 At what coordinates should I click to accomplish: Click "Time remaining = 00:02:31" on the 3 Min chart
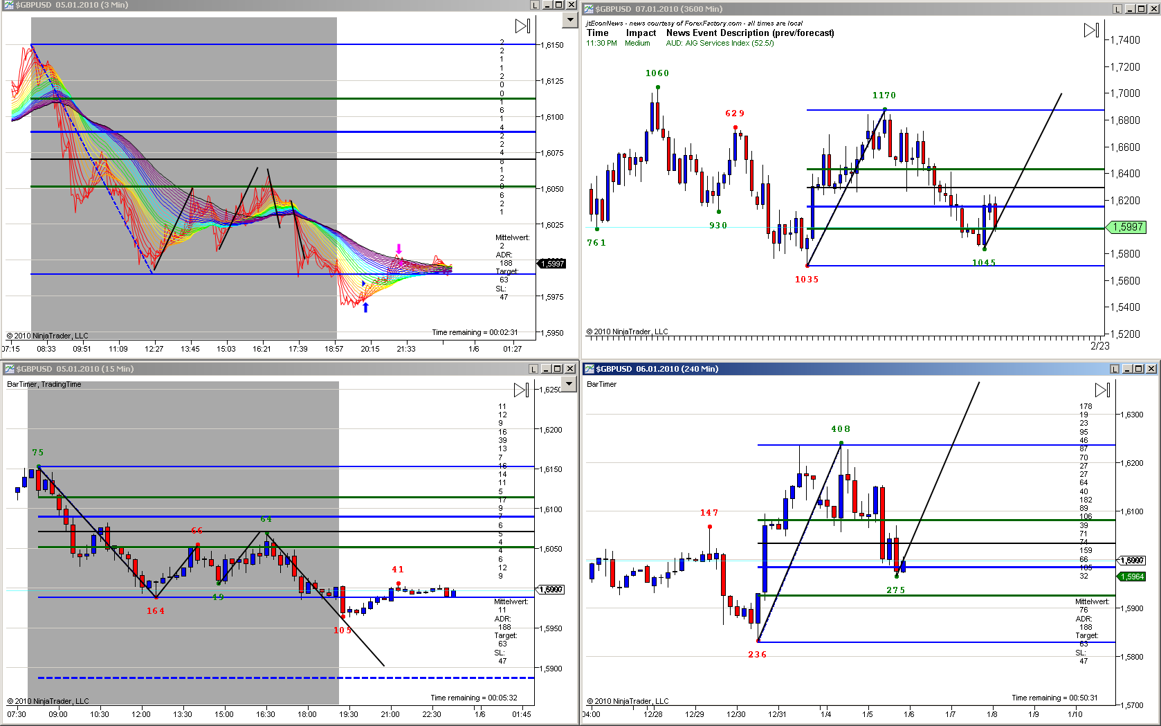[475, 332]
